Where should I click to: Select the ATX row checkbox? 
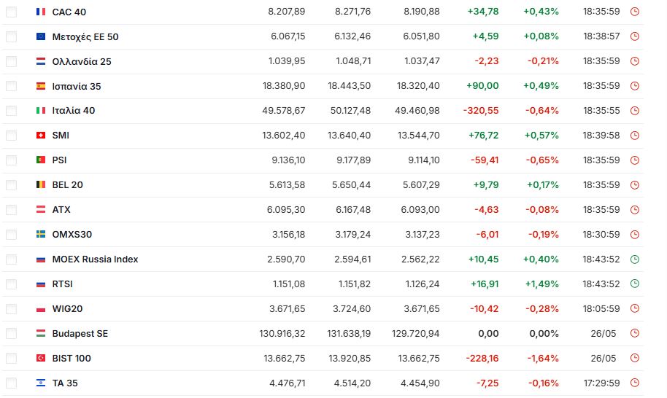pos(12,210)
